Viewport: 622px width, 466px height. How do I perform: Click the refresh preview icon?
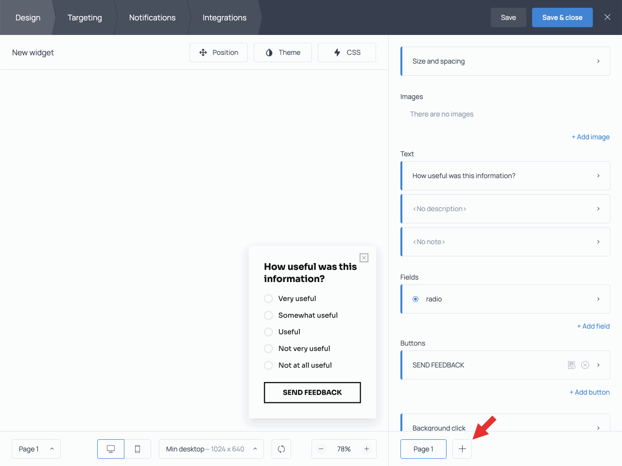click(281, 449)
